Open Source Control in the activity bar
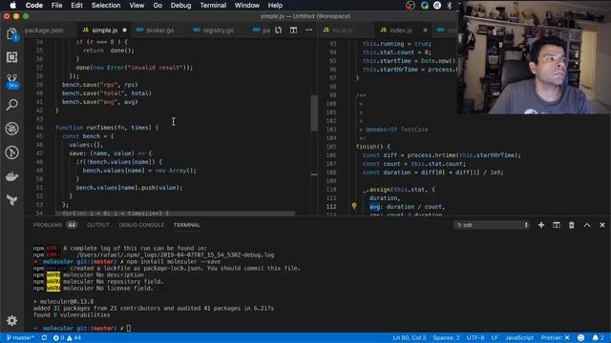 [x=12, y=81]
